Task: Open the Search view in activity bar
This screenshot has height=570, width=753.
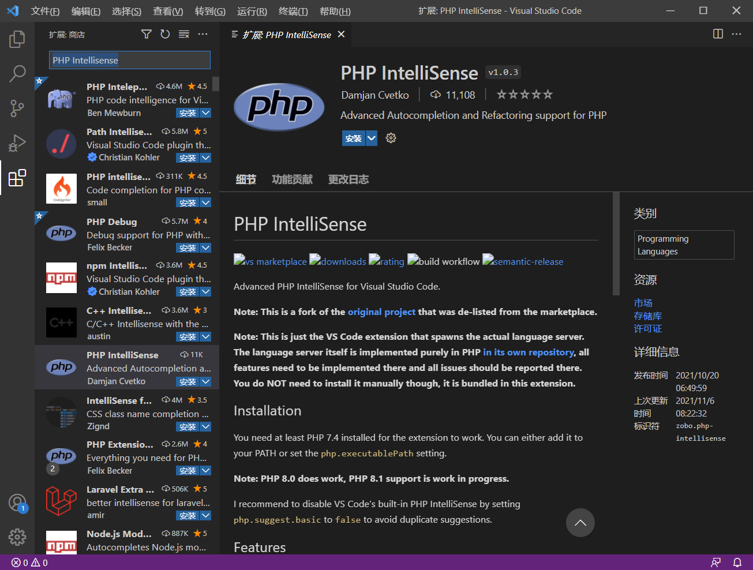Action: (17, 73)
